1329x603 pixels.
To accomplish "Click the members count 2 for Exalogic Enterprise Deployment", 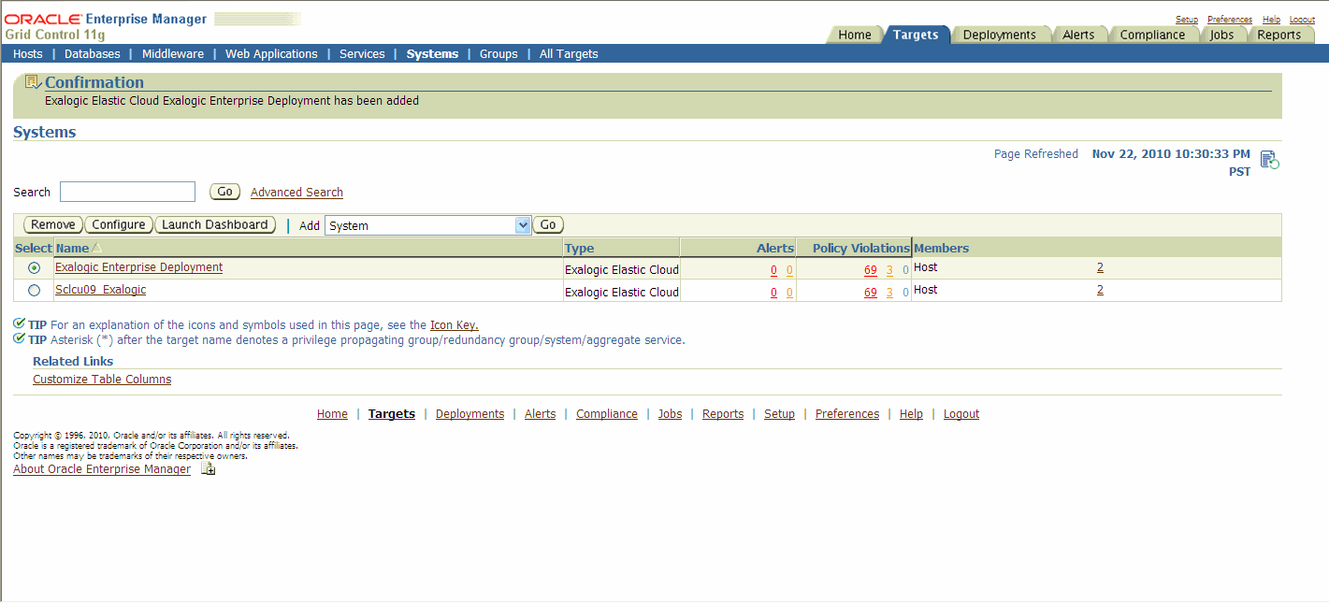I will 1100,267.
